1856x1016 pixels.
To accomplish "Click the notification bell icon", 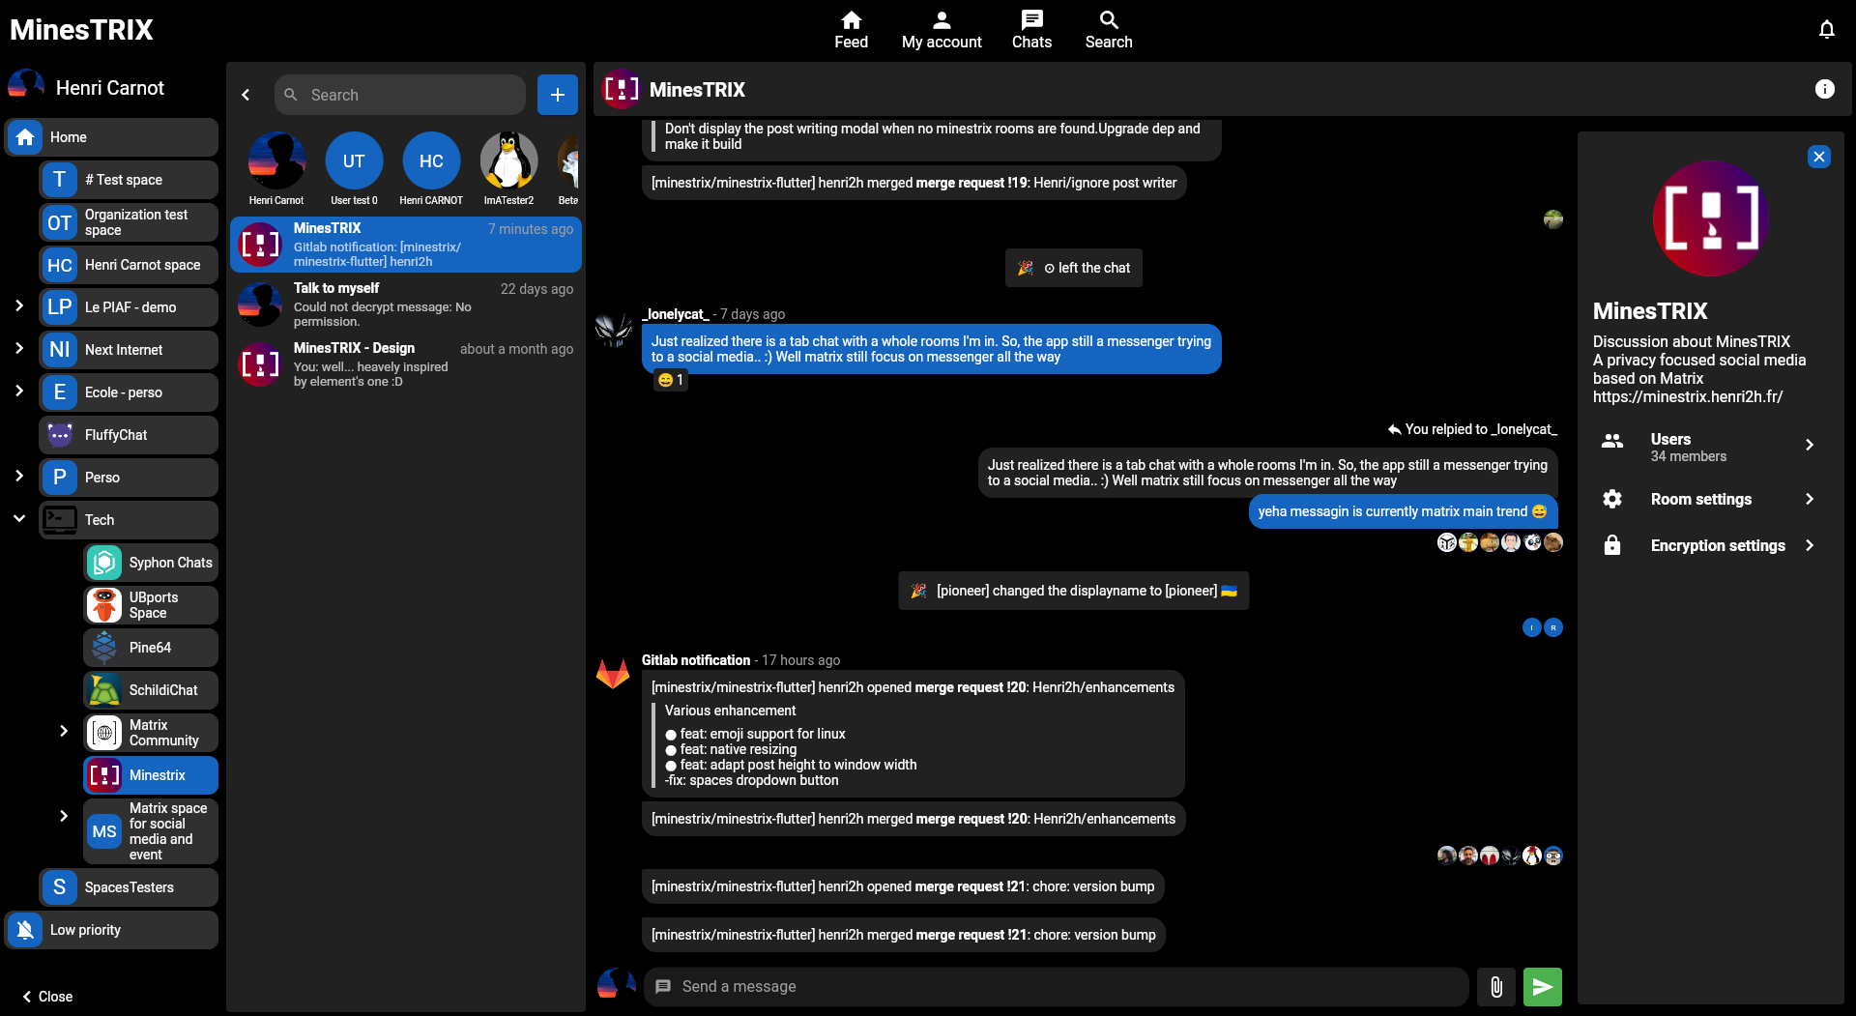I will pyautogui.click(x=1826, y=30).
